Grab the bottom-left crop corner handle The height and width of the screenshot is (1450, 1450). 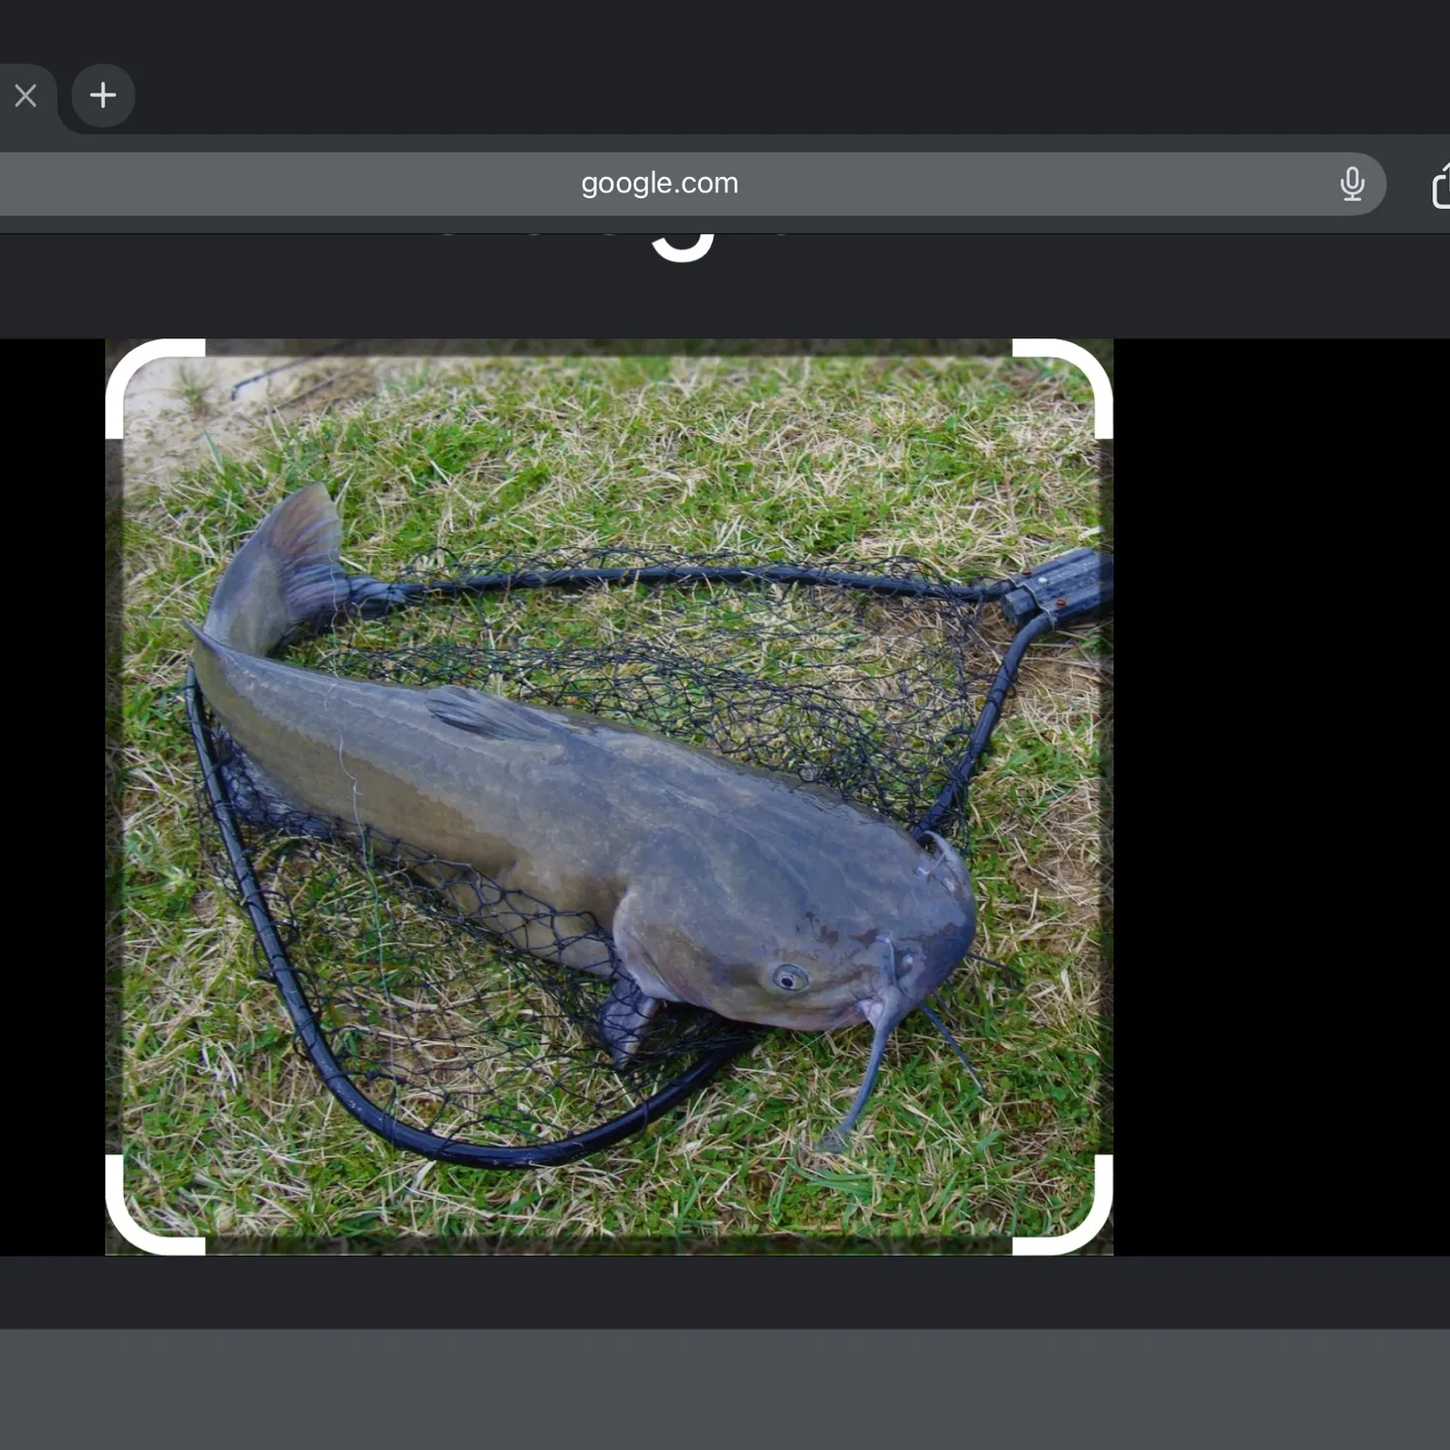(155, 1204)
